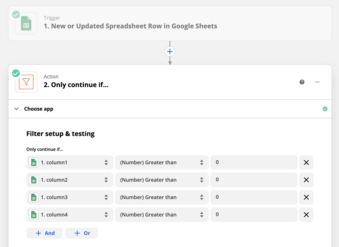Add a step with the plus circle

coord(170,52)
